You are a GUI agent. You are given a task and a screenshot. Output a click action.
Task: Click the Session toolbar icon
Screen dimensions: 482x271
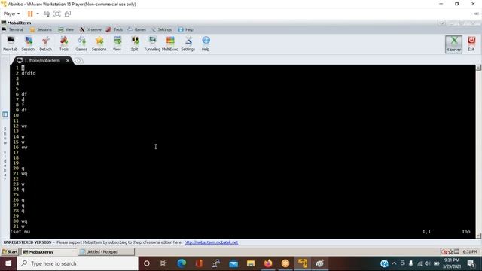28,44
